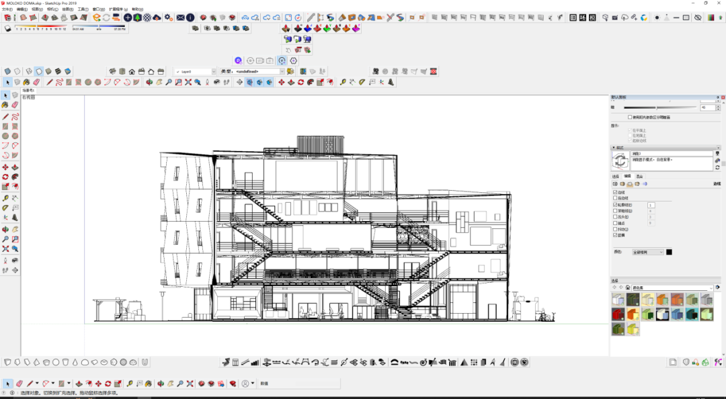Click the envelope mail icon in top toolbar
This screenshot has width=726, height=399.
(x=181, y=17)
